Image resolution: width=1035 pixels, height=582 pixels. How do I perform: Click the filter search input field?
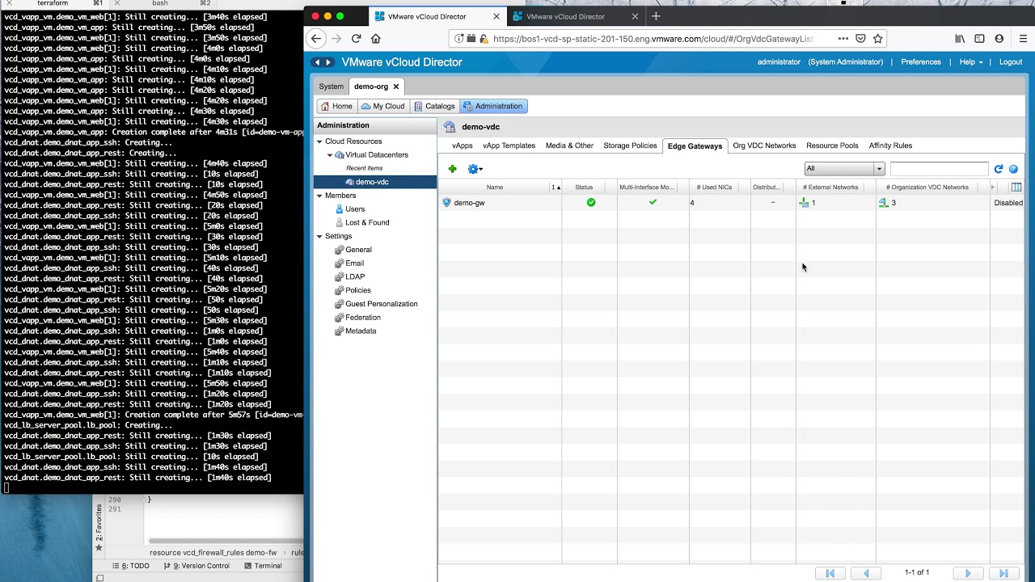pyautogui.click(x=939, y=169)
